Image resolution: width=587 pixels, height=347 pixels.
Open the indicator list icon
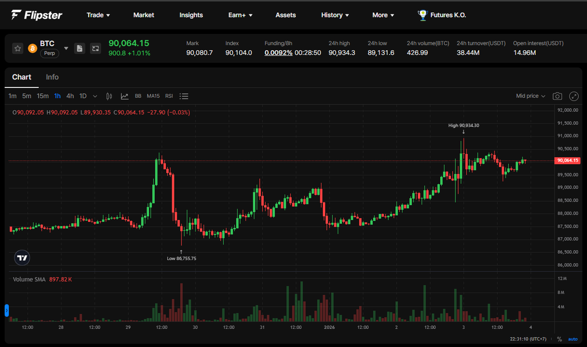(x=184, y=96)
